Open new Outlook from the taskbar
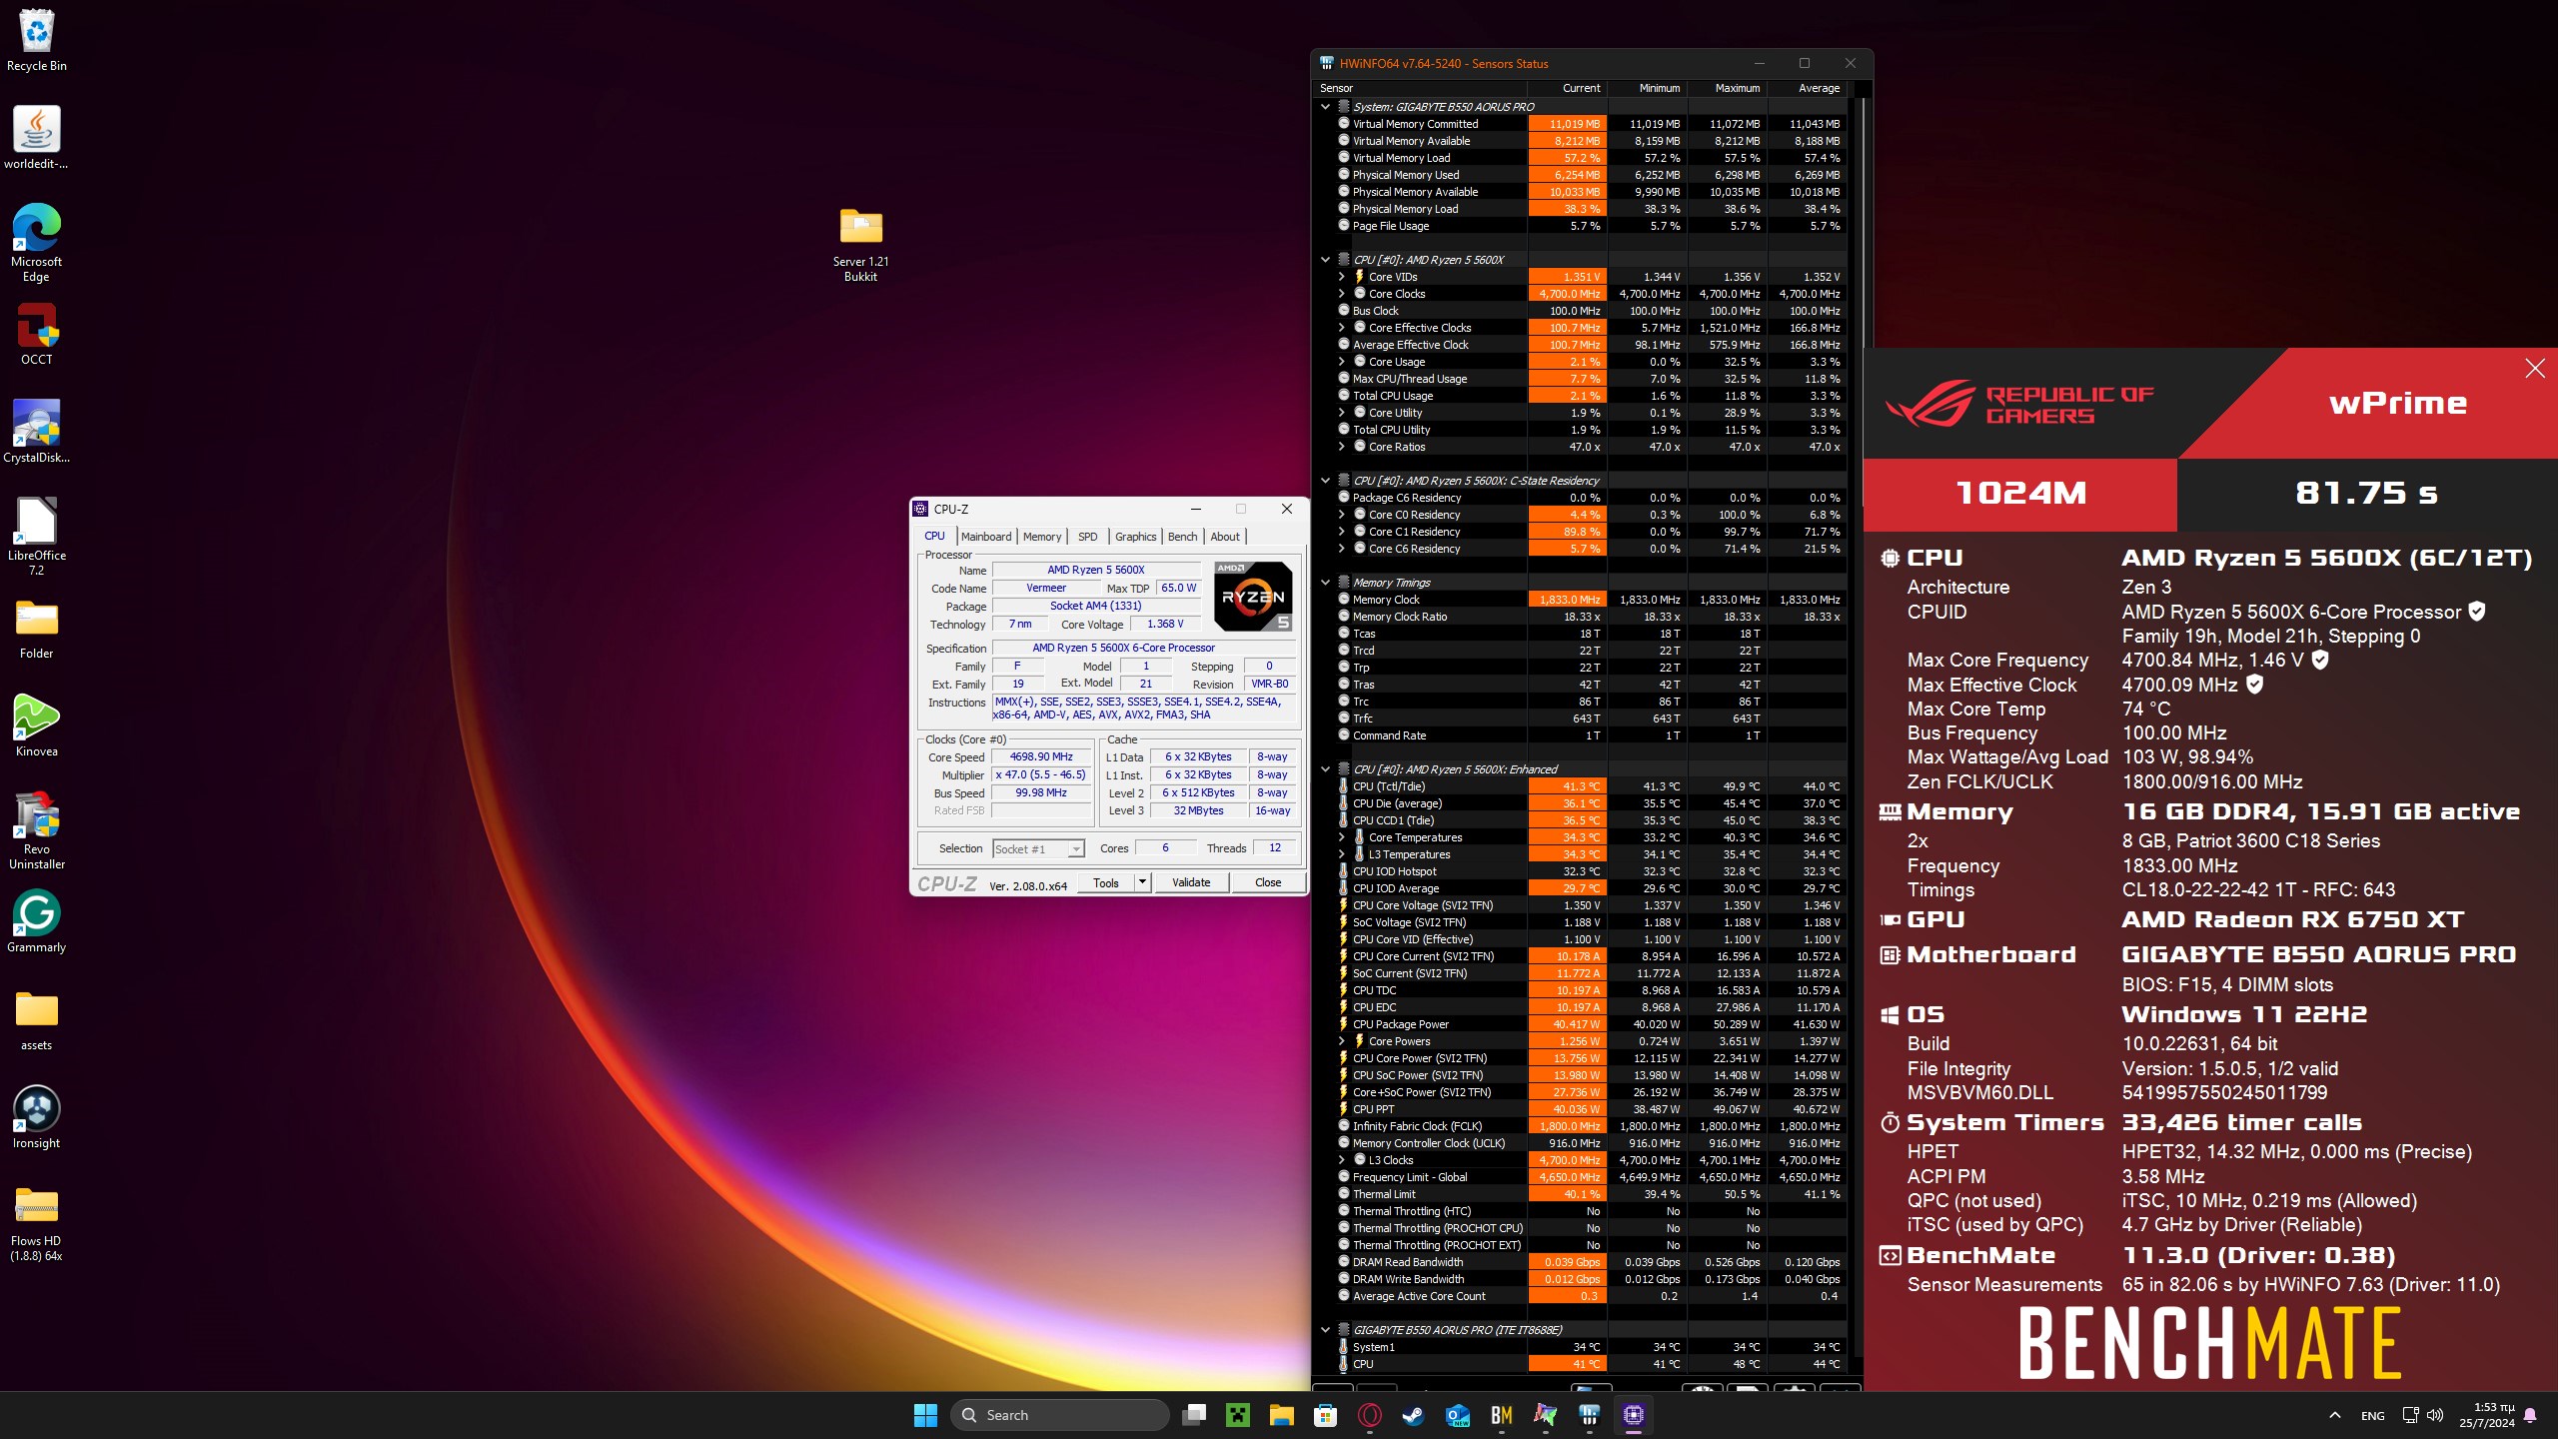 (1458, 1415)
